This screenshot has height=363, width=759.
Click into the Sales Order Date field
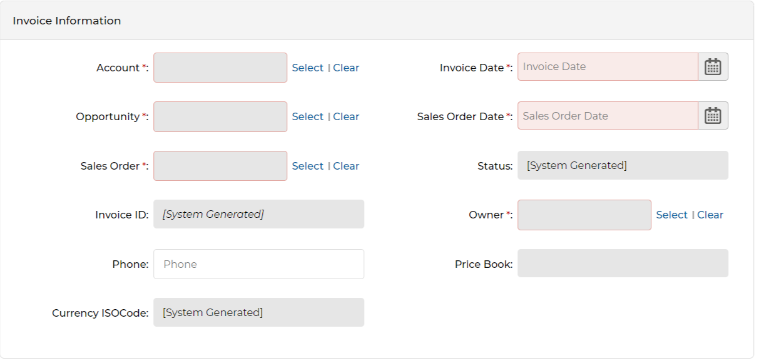[x=608, y=116]
